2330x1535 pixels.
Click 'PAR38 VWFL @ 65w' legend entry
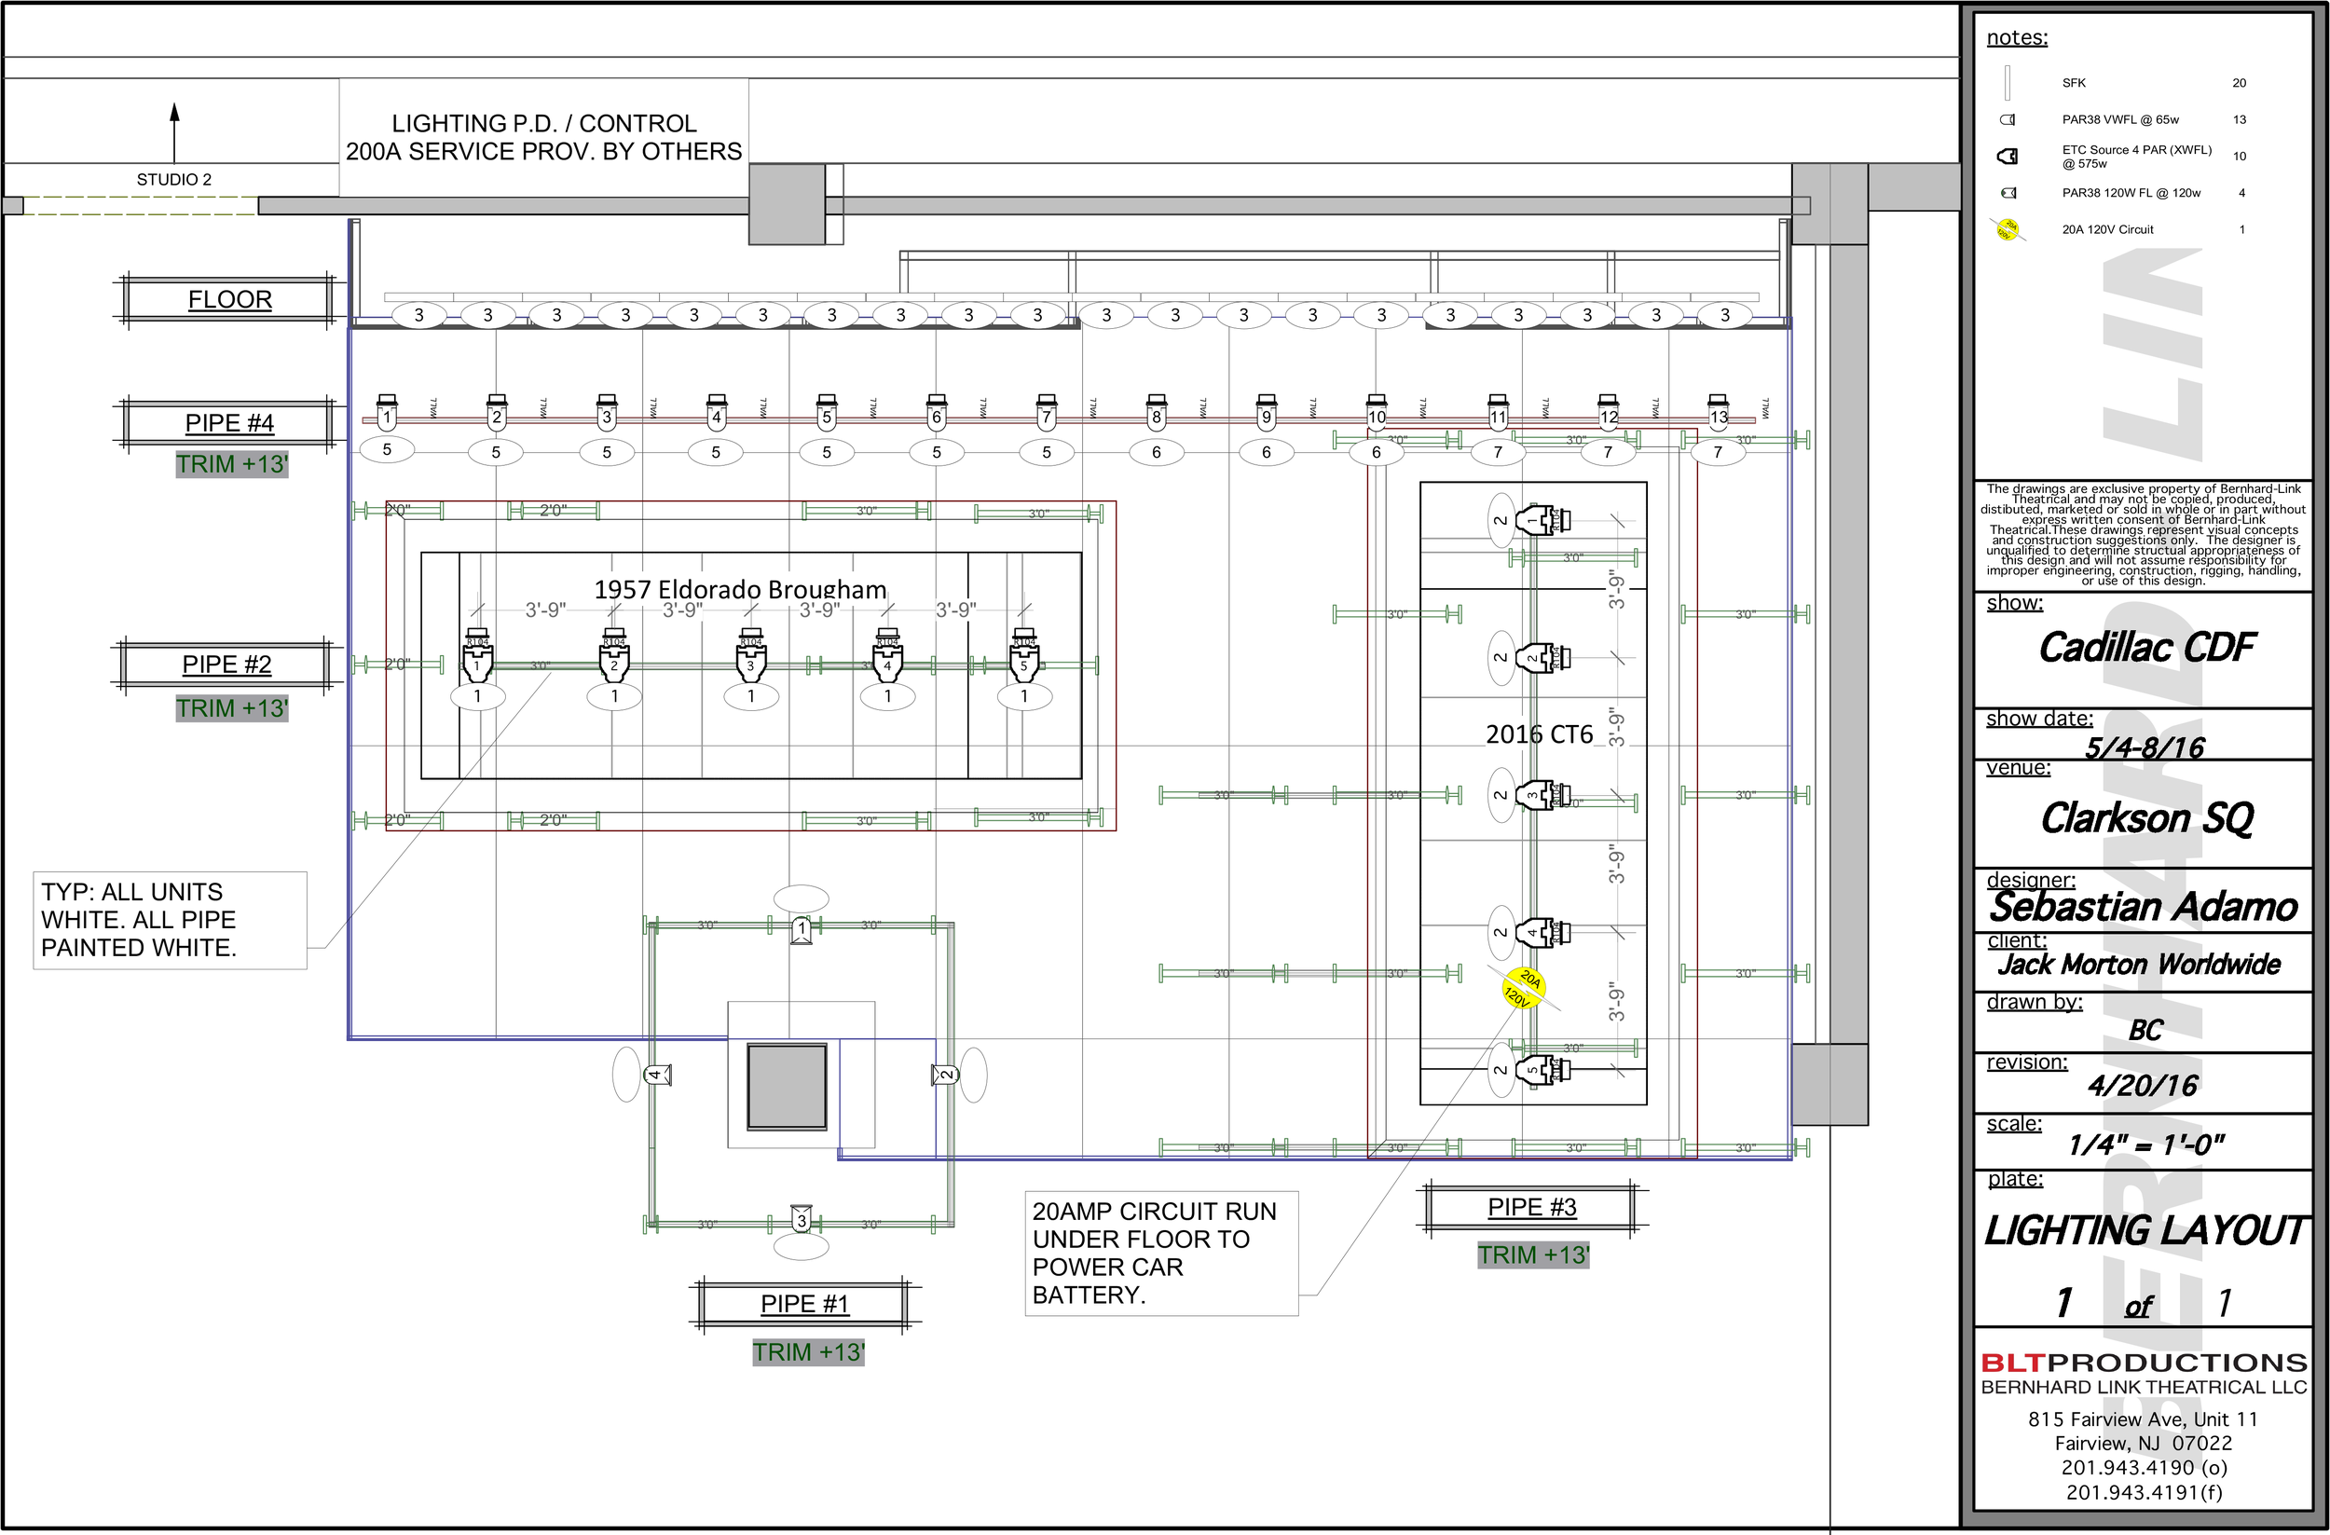coord(2120,119)
